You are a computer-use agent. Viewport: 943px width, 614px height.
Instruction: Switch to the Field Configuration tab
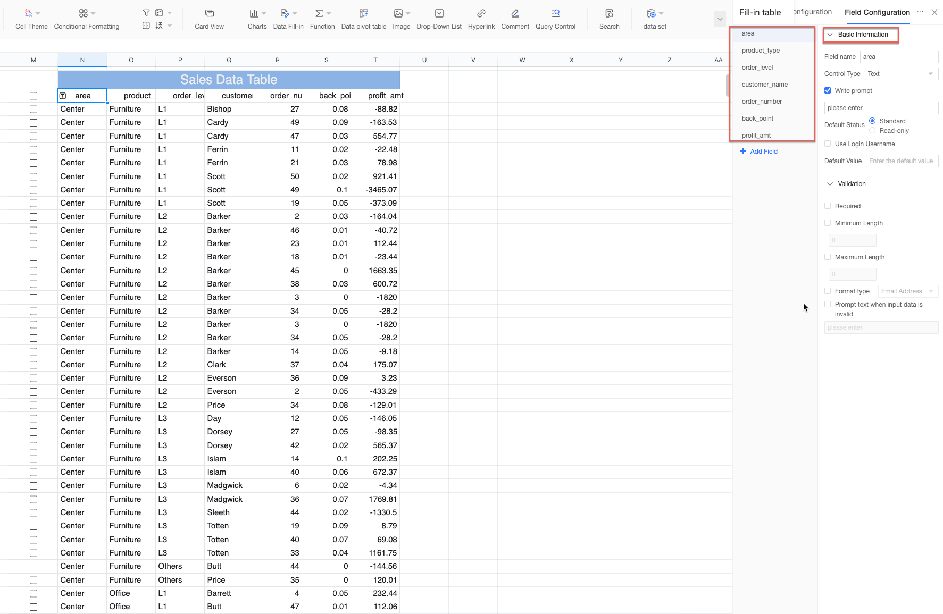tap(877, 12)
